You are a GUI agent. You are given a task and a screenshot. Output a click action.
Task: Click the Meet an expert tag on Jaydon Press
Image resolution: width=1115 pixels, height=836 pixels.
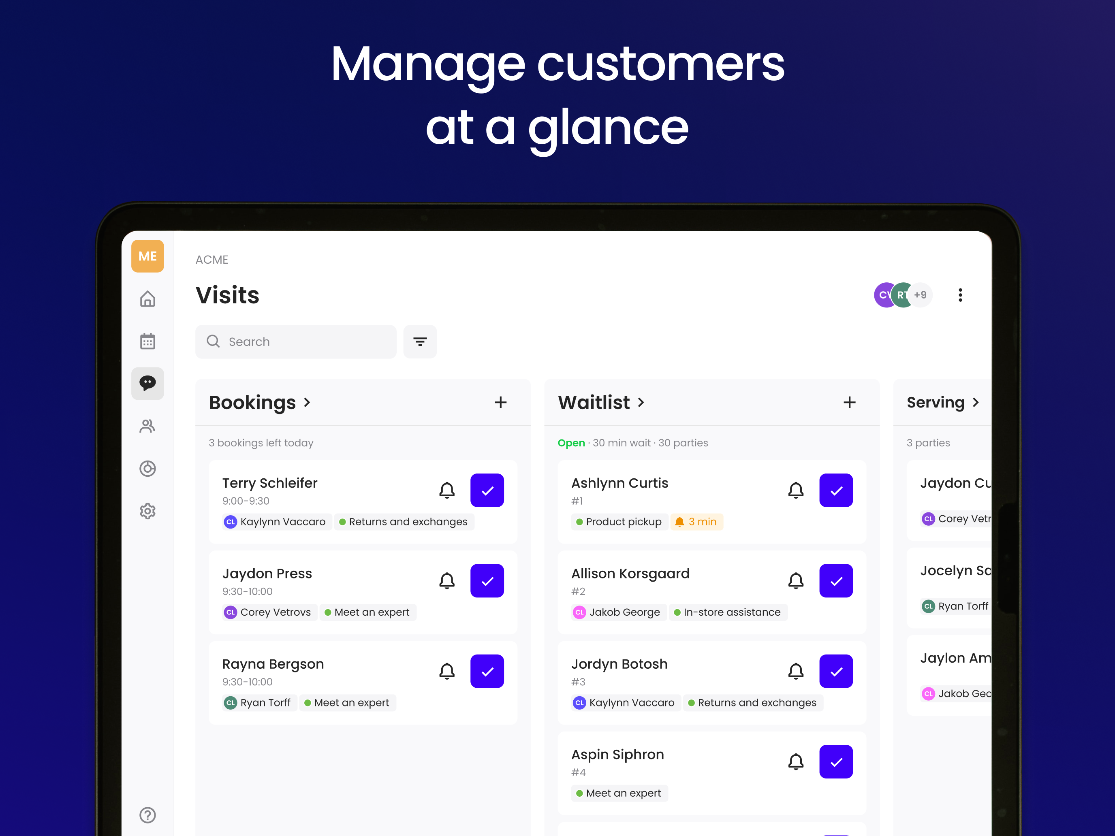[x=367, y=612]
